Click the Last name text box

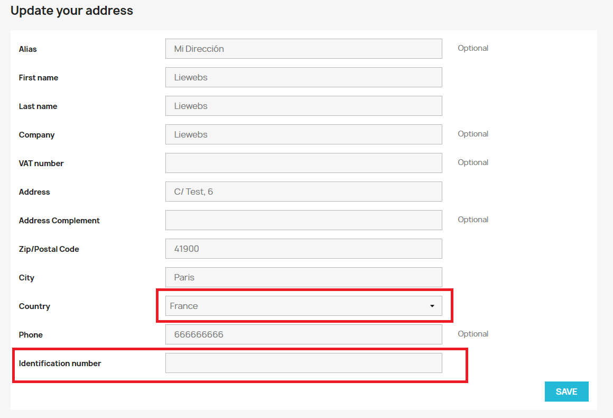click(304, 106)
